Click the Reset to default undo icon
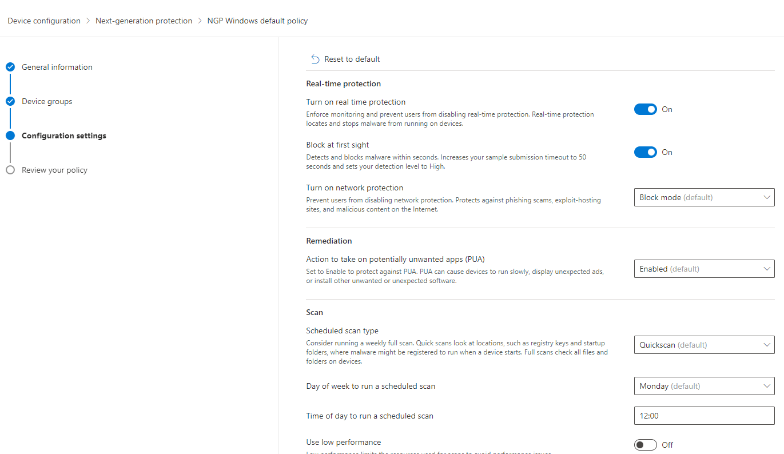The image size is (784, 454). (315, 59)
